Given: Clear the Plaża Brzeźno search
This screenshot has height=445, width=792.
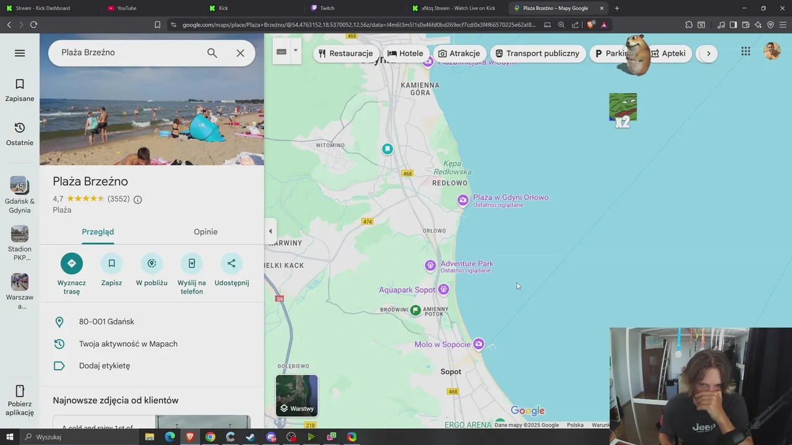Looking at the screenshot, I should point(241,53).
